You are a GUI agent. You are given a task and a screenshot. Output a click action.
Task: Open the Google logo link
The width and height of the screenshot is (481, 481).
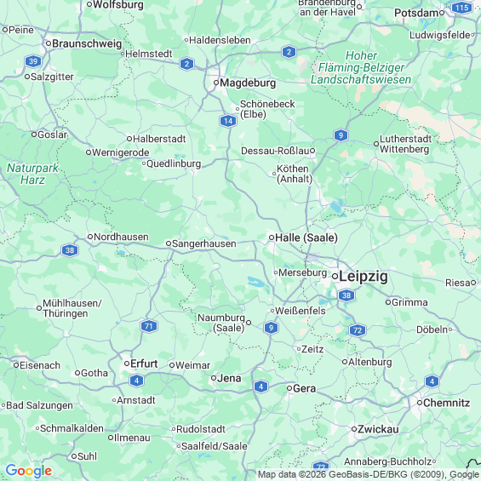coord(29,471)
